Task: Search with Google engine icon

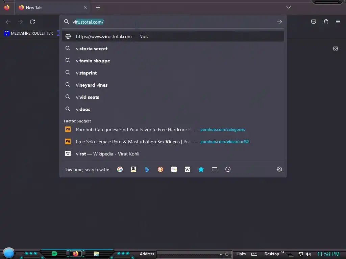Action: (120, 169)
